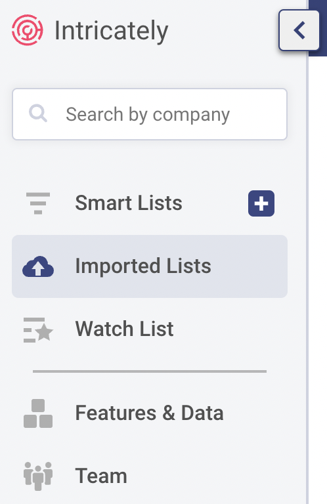Viewport: 327px width, 504px height.
Task: Click the Intricately brand name text
Action: [111, 31]
